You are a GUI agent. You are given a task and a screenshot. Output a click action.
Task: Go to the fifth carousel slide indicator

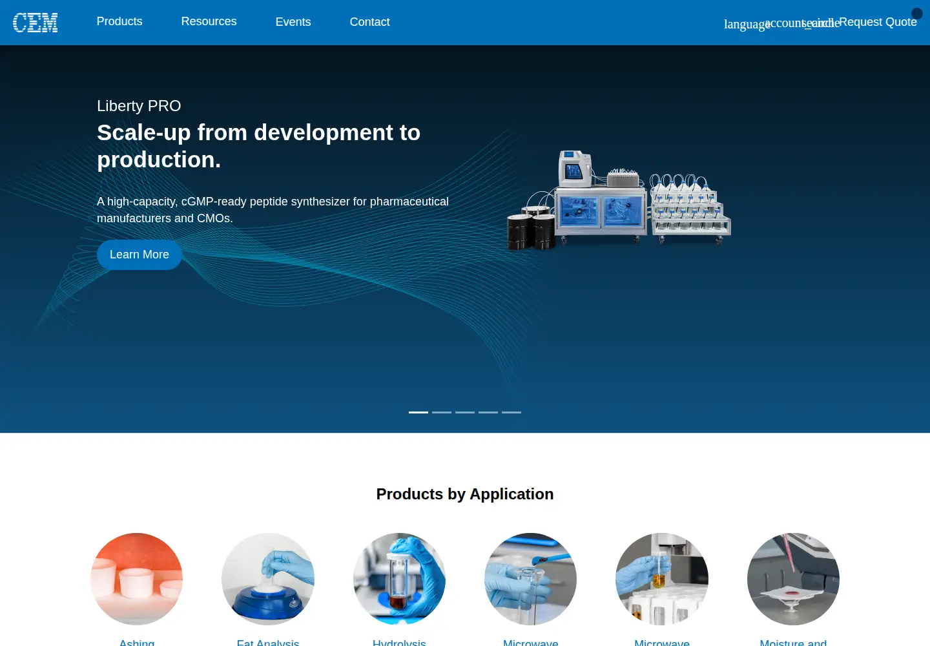point(512,412)
